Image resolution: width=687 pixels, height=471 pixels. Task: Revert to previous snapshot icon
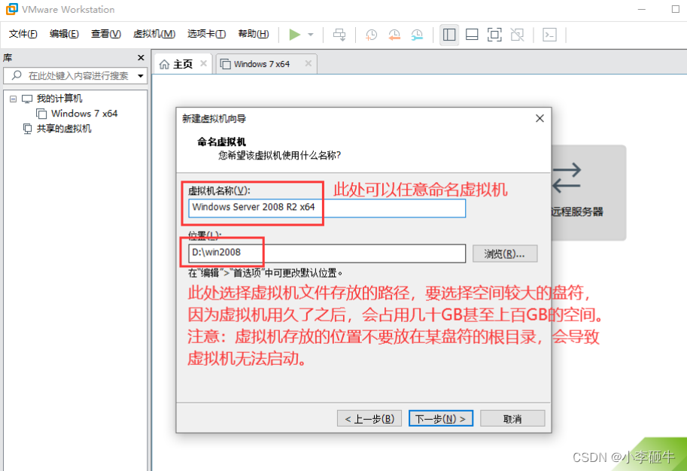[x=394, y=35]
